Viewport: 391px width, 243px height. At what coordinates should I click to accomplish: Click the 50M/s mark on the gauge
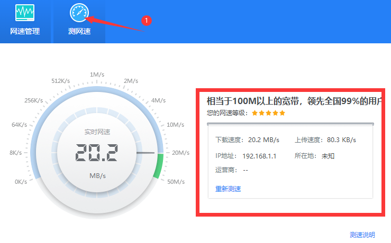(x=176, y=182)
